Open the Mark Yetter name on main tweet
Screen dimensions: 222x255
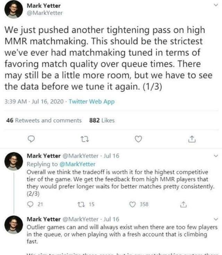(x=44, y=6)
